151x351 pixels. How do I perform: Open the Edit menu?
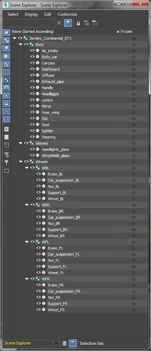pos(48,14)
